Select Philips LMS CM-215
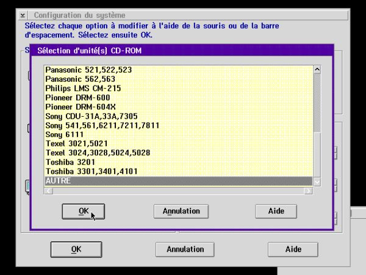 tap(179, 89)
